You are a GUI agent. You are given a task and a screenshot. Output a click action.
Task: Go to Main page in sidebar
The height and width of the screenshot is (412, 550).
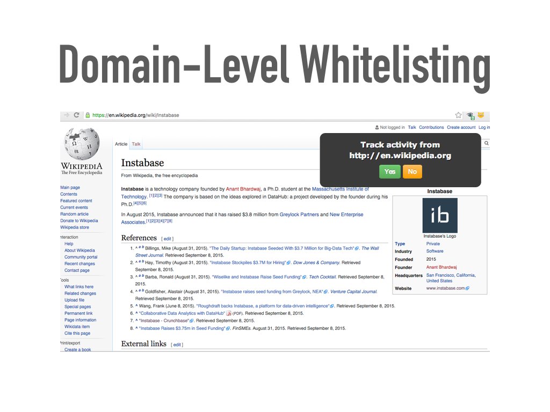point(70,187)
